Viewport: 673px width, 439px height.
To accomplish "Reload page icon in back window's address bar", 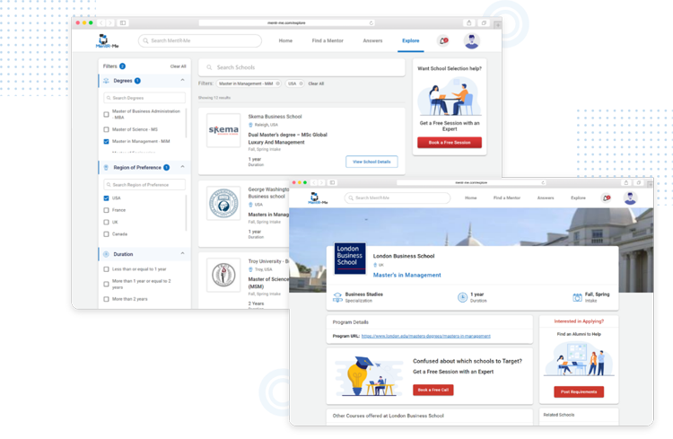I will point(371,22).
